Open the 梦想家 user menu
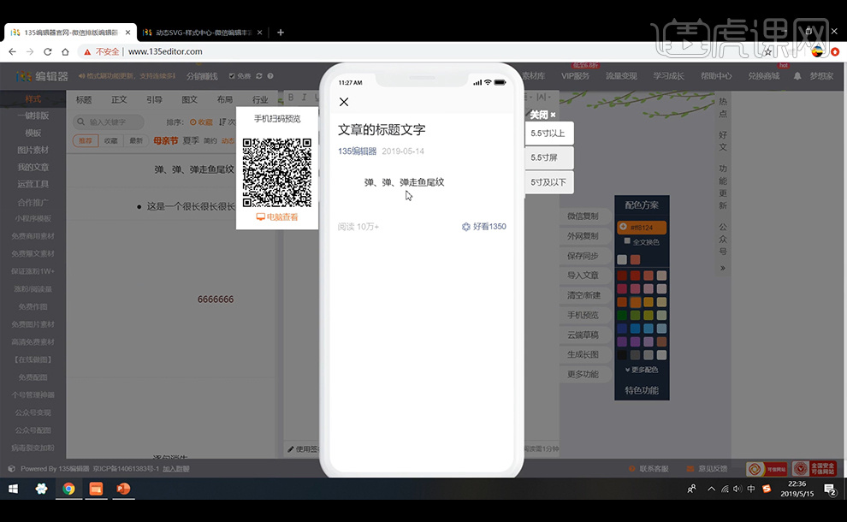 tap(821, 76)
